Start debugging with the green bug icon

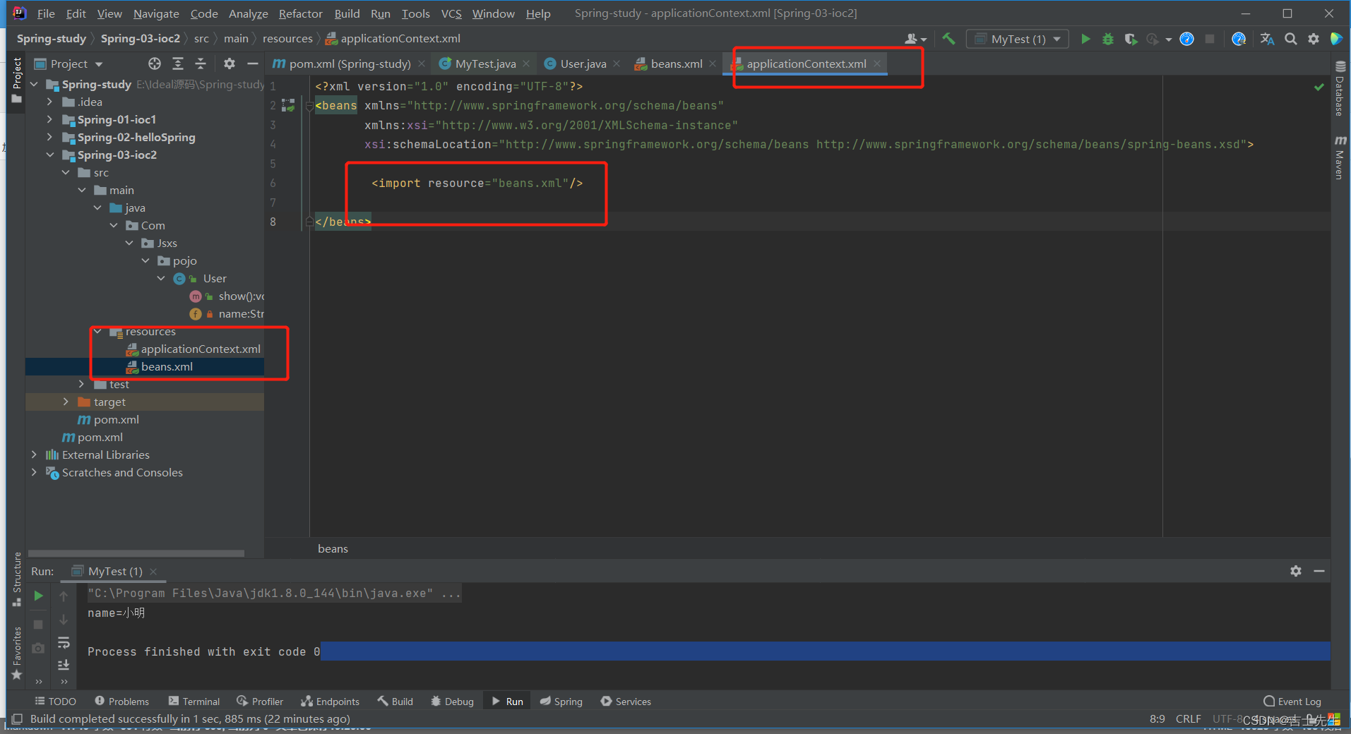[x=1108, y=39]
